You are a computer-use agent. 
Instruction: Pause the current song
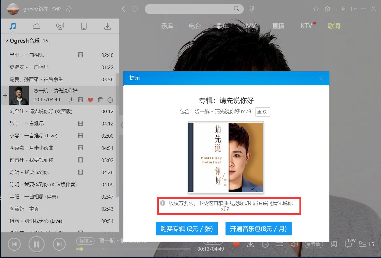[x=37, y=244]
